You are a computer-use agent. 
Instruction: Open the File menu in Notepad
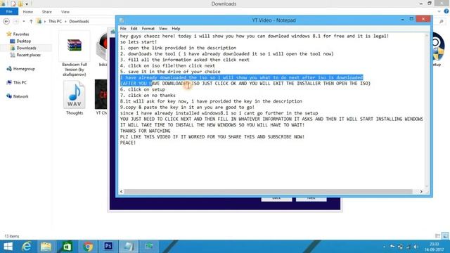[x=123, y=29]
